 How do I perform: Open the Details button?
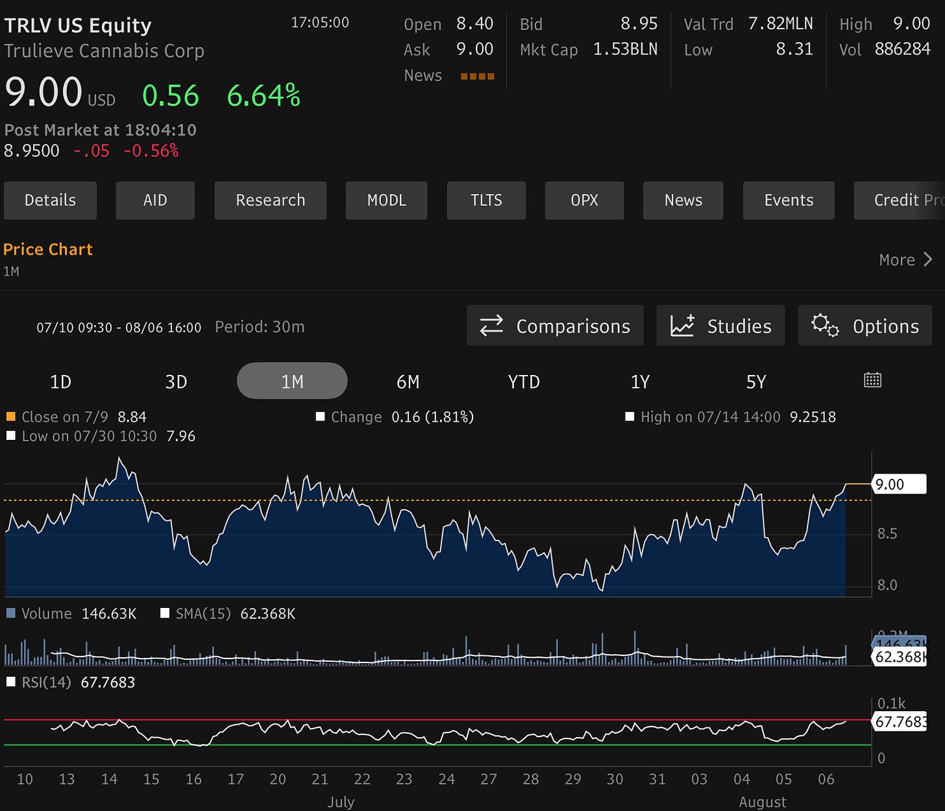50,200
